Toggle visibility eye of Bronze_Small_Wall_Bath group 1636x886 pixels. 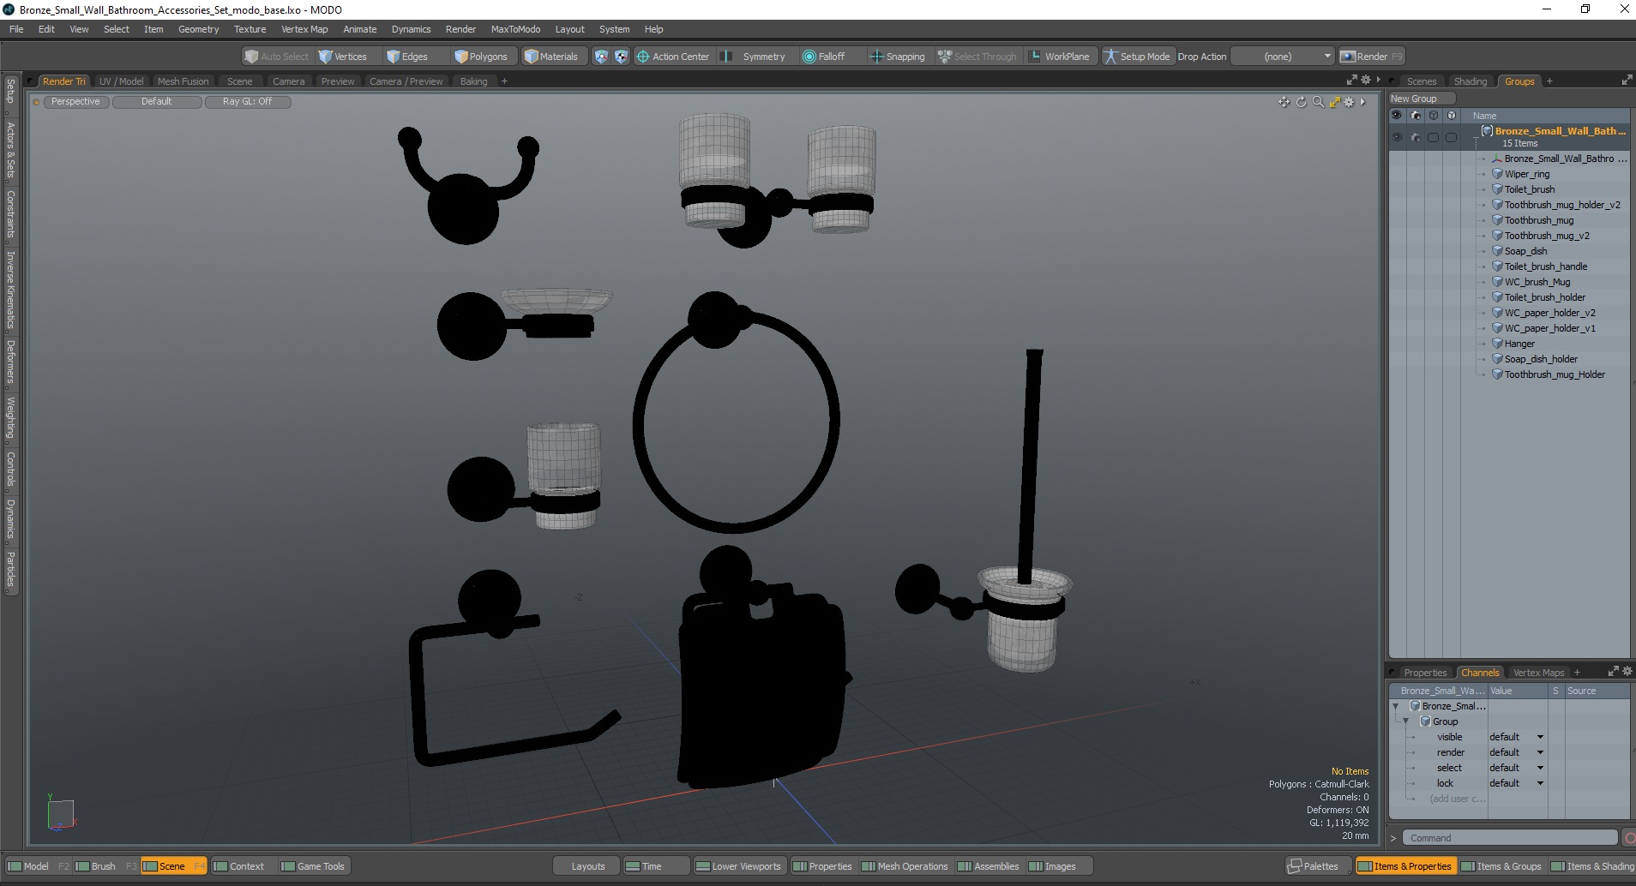pos(1397,137)
